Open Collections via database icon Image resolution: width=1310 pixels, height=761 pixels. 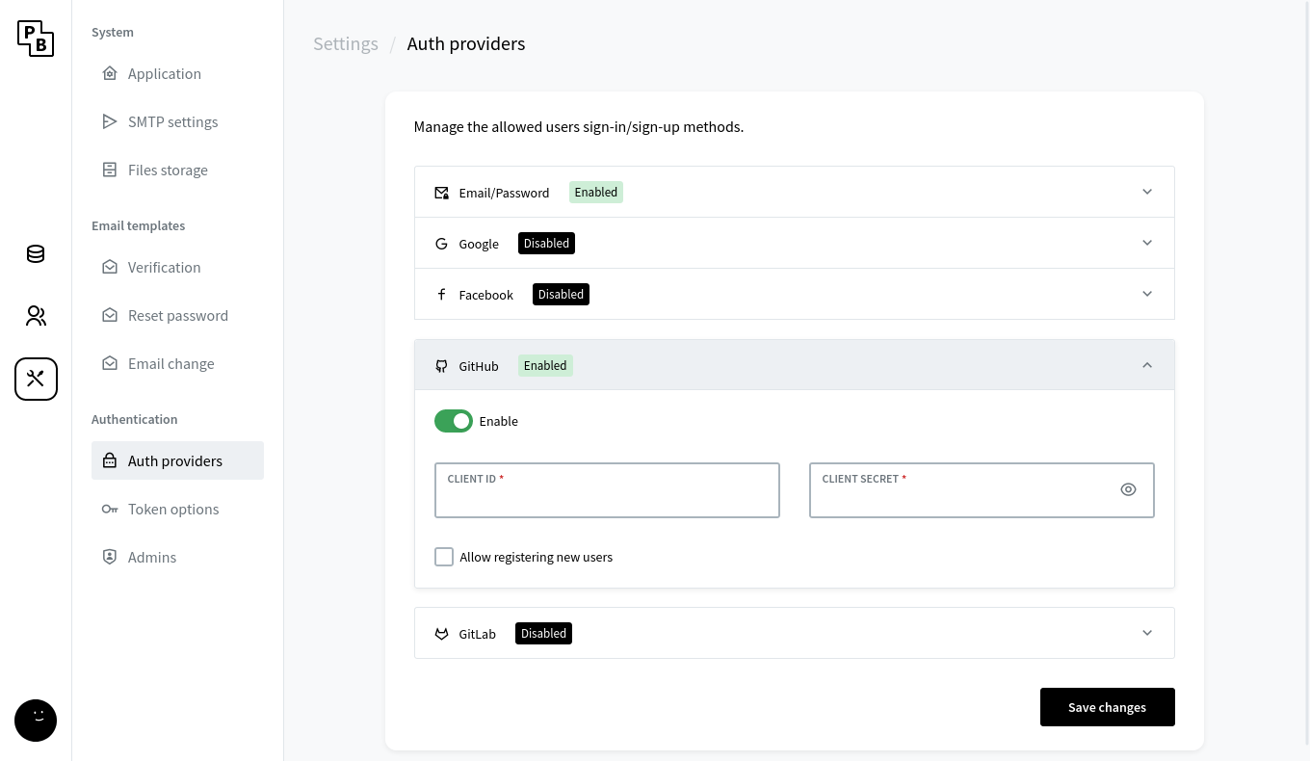pos(36,254)
